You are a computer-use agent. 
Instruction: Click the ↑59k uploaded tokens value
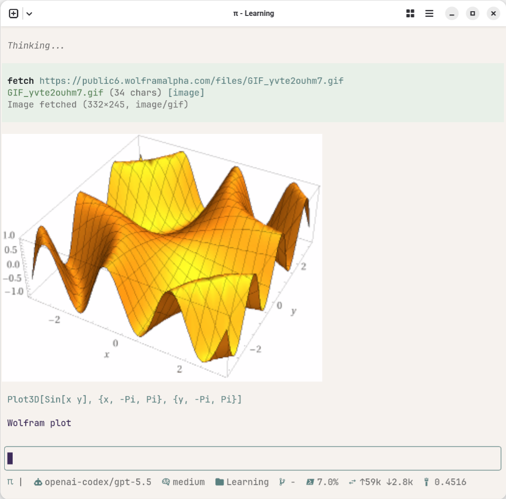(370, 482)
